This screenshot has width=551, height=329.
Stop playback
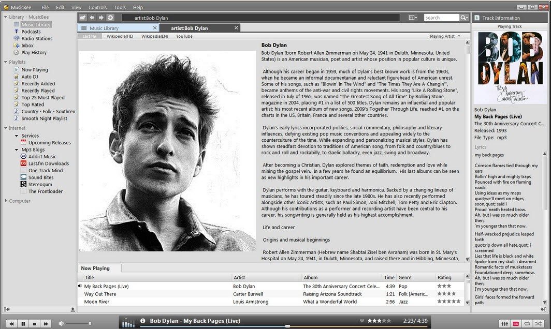click(34, 324)
